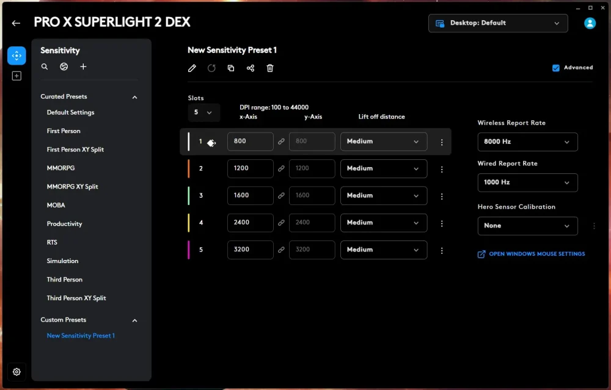Screen dimensions: 611x390
Task: Click the x-Axis field showing 1200
Action: click(250, 168)
